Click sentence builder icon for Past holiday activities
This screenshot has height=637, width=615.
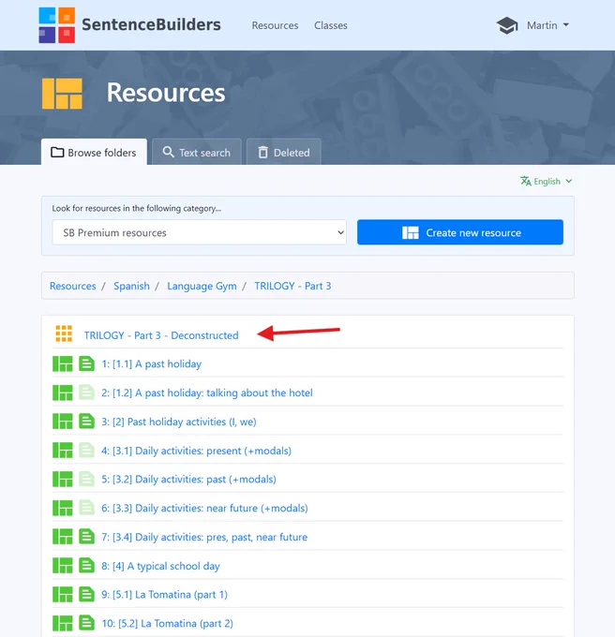click(63, 422)
